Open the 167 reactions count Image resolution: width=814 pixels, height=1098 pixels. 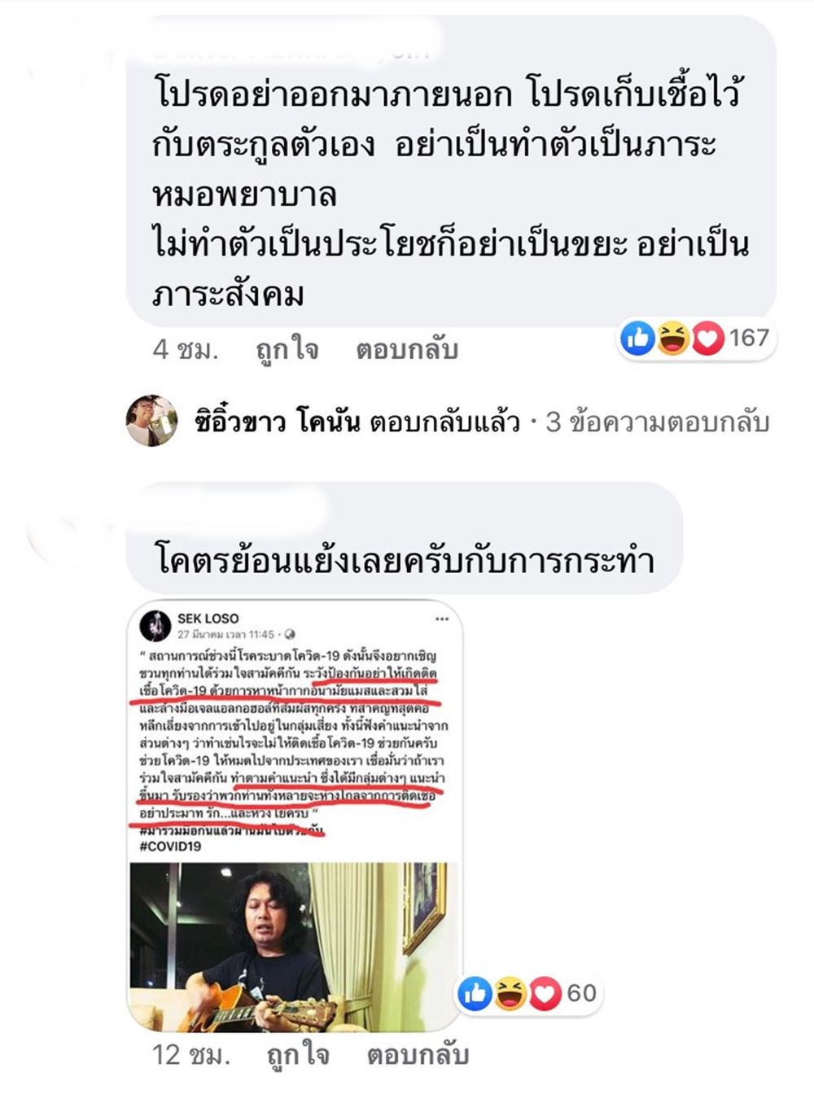point(749,337)
